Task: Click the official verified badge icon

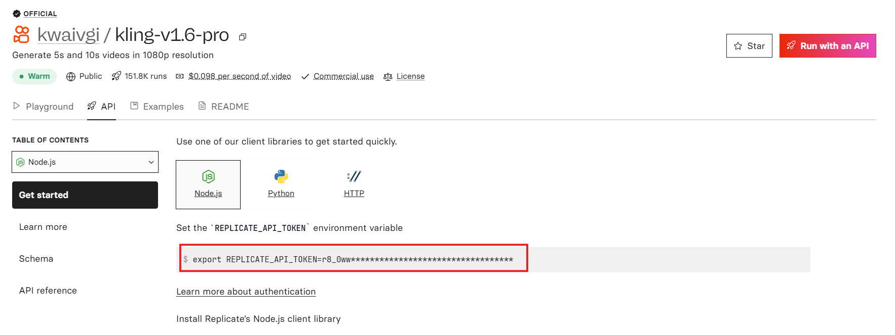Action: point(17,14)
